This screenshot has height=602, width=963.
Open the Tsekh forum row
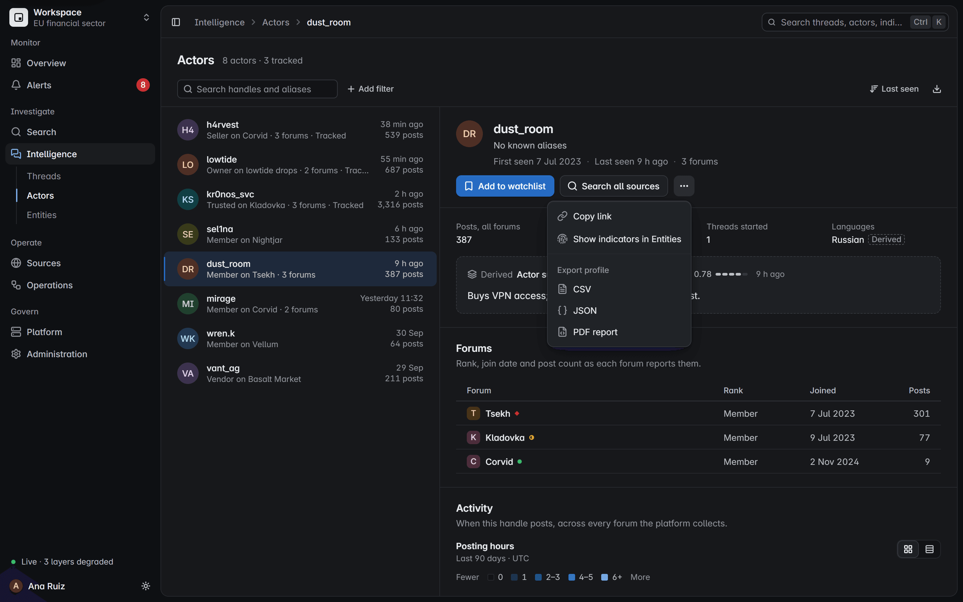click(x=699, y=413)
